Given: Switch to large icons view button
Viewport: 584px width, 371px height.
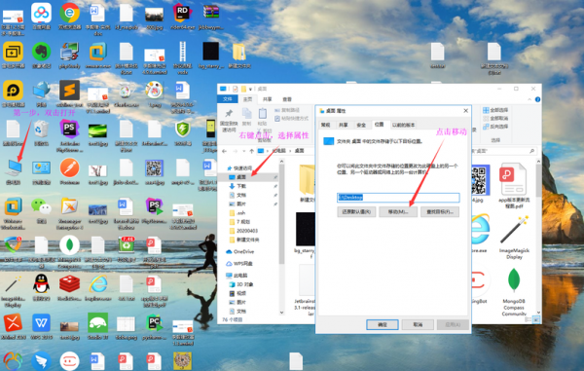Looking at the screenshot, I should tap(535, 319).
